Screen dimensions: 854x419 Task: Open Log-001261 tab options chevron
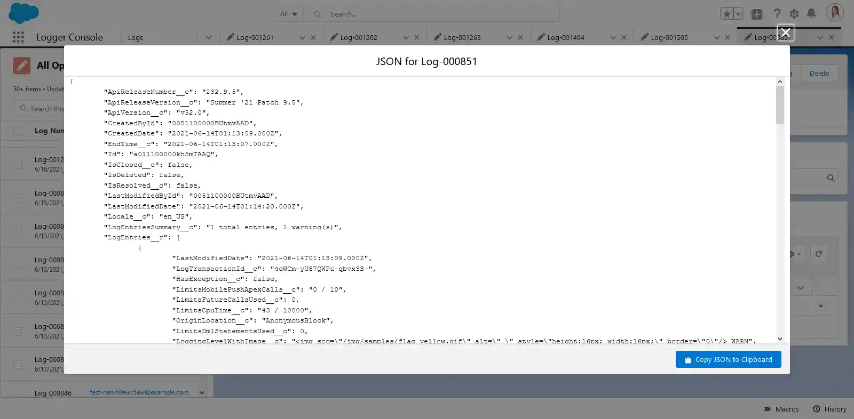coord(302,37)
